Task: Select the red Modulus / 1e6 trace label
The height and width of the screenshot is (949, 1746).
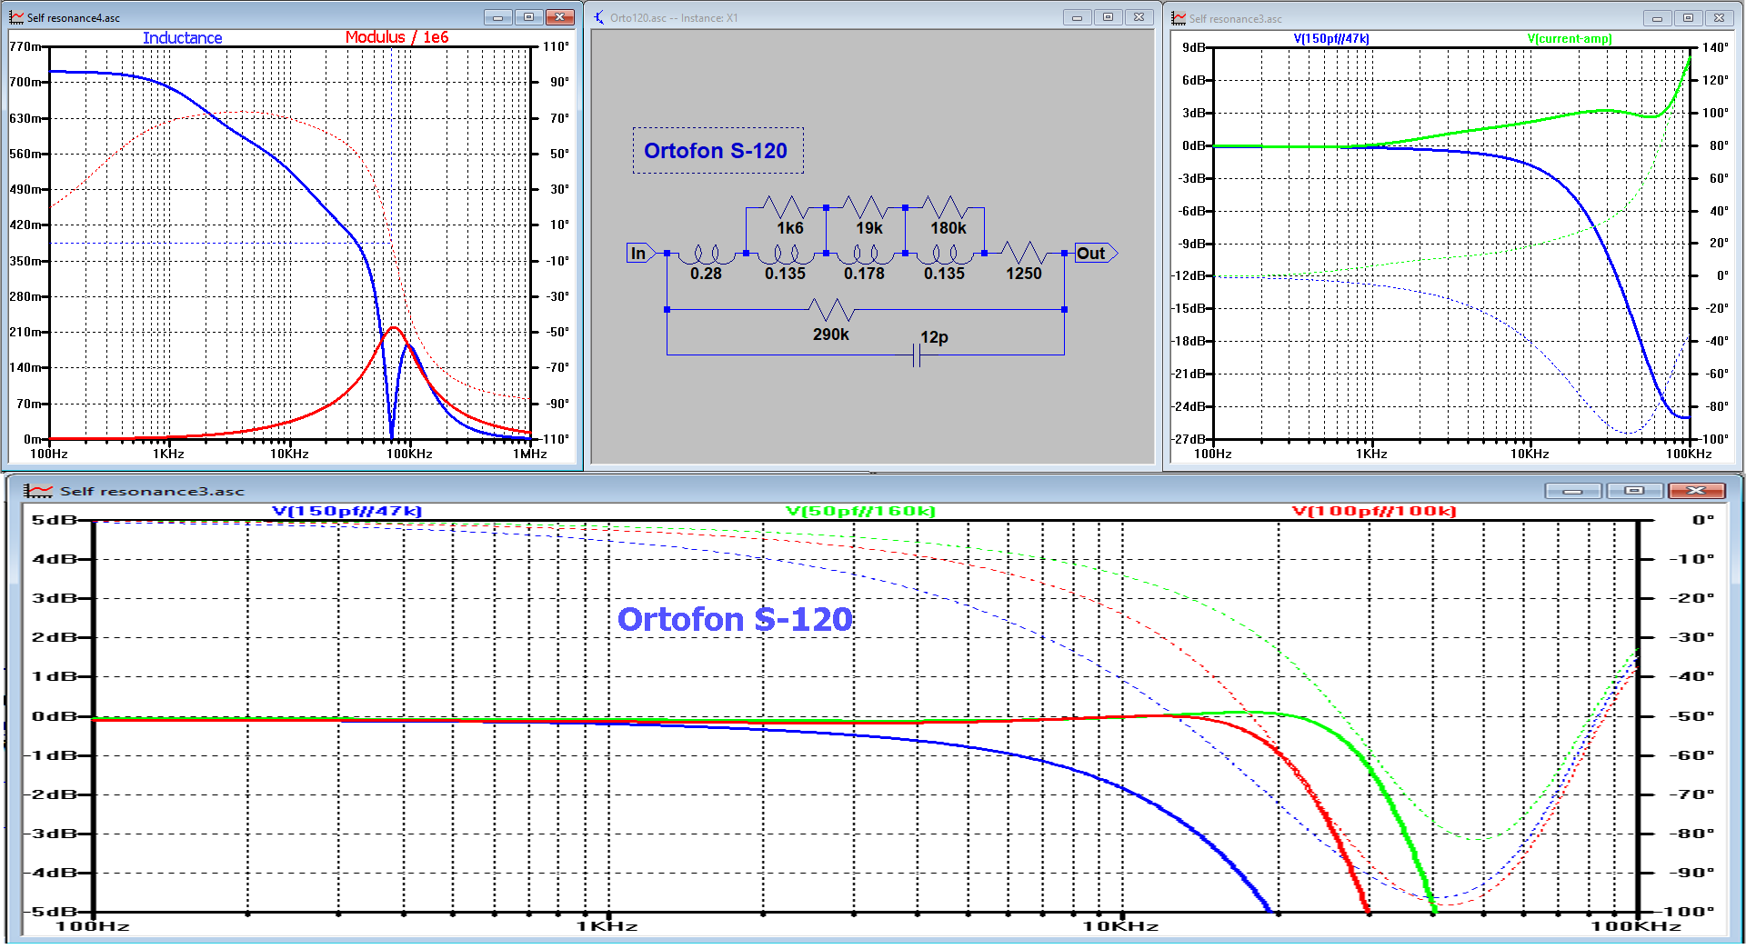Action: tap(396, 37)
